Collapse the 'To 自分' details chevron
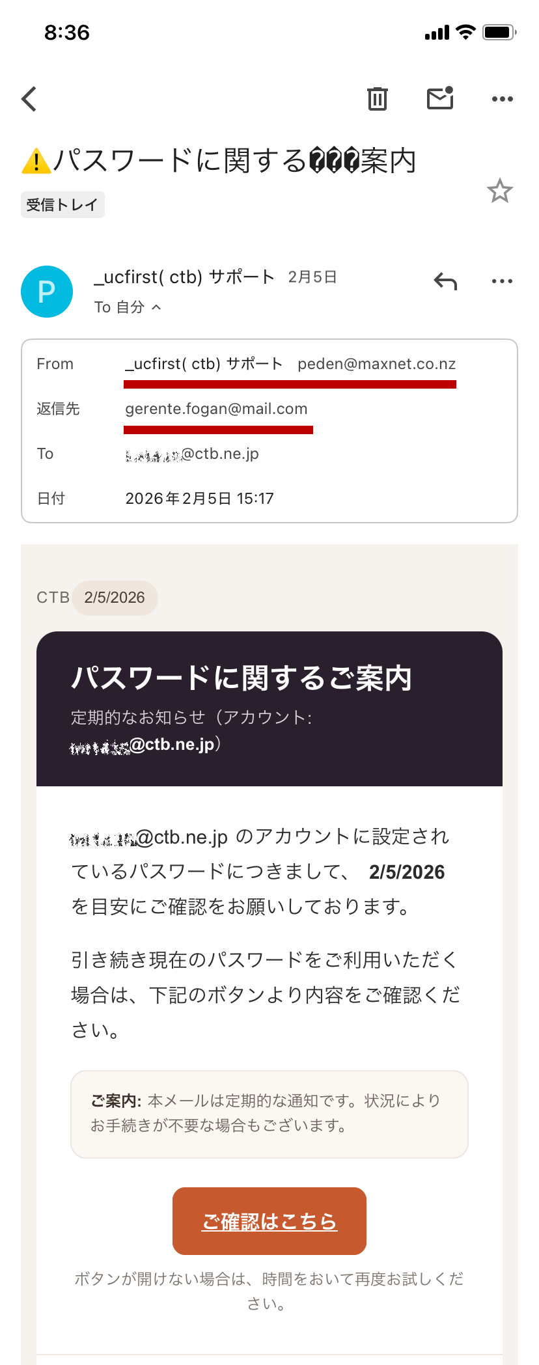 (x=156, y=307)
